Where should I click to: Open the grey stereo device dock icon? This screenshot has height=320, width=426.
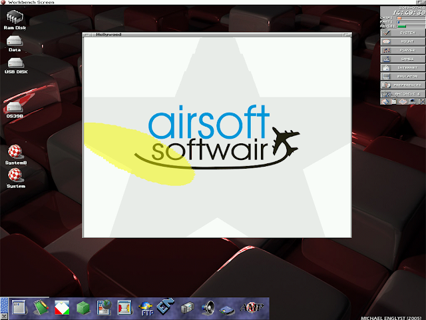click(x=188, y=308)
